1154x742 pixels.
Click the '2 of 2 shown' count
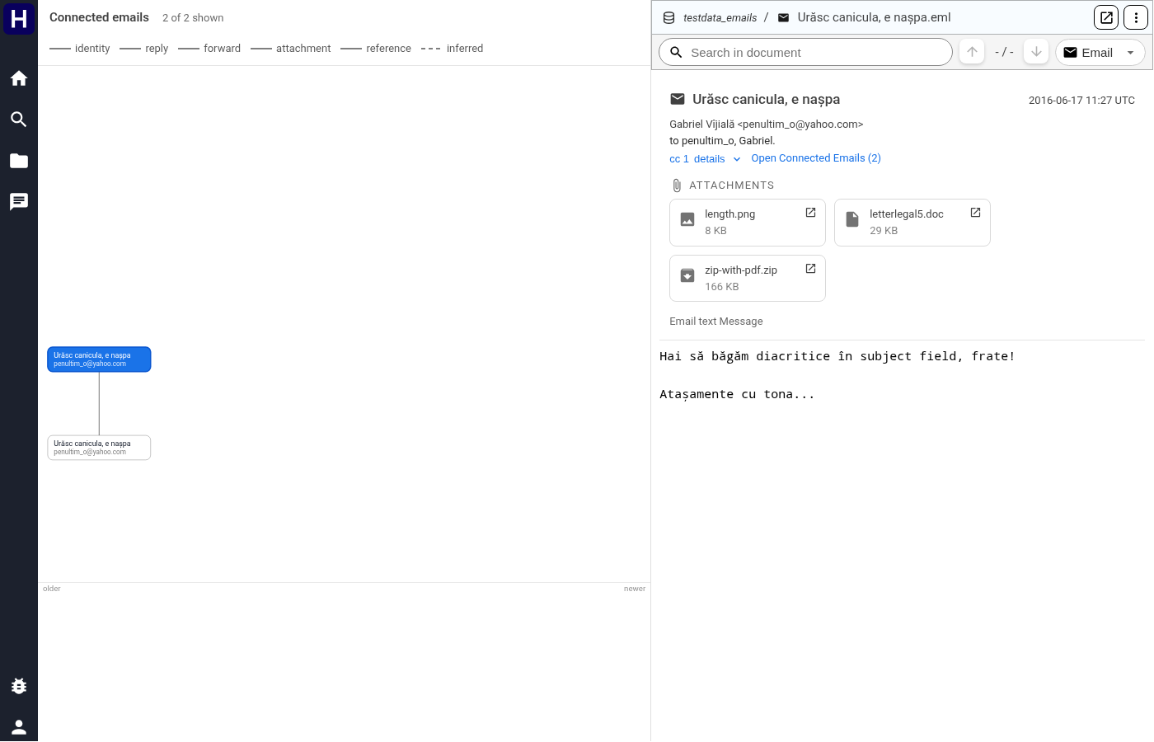[x=193, y=17]
